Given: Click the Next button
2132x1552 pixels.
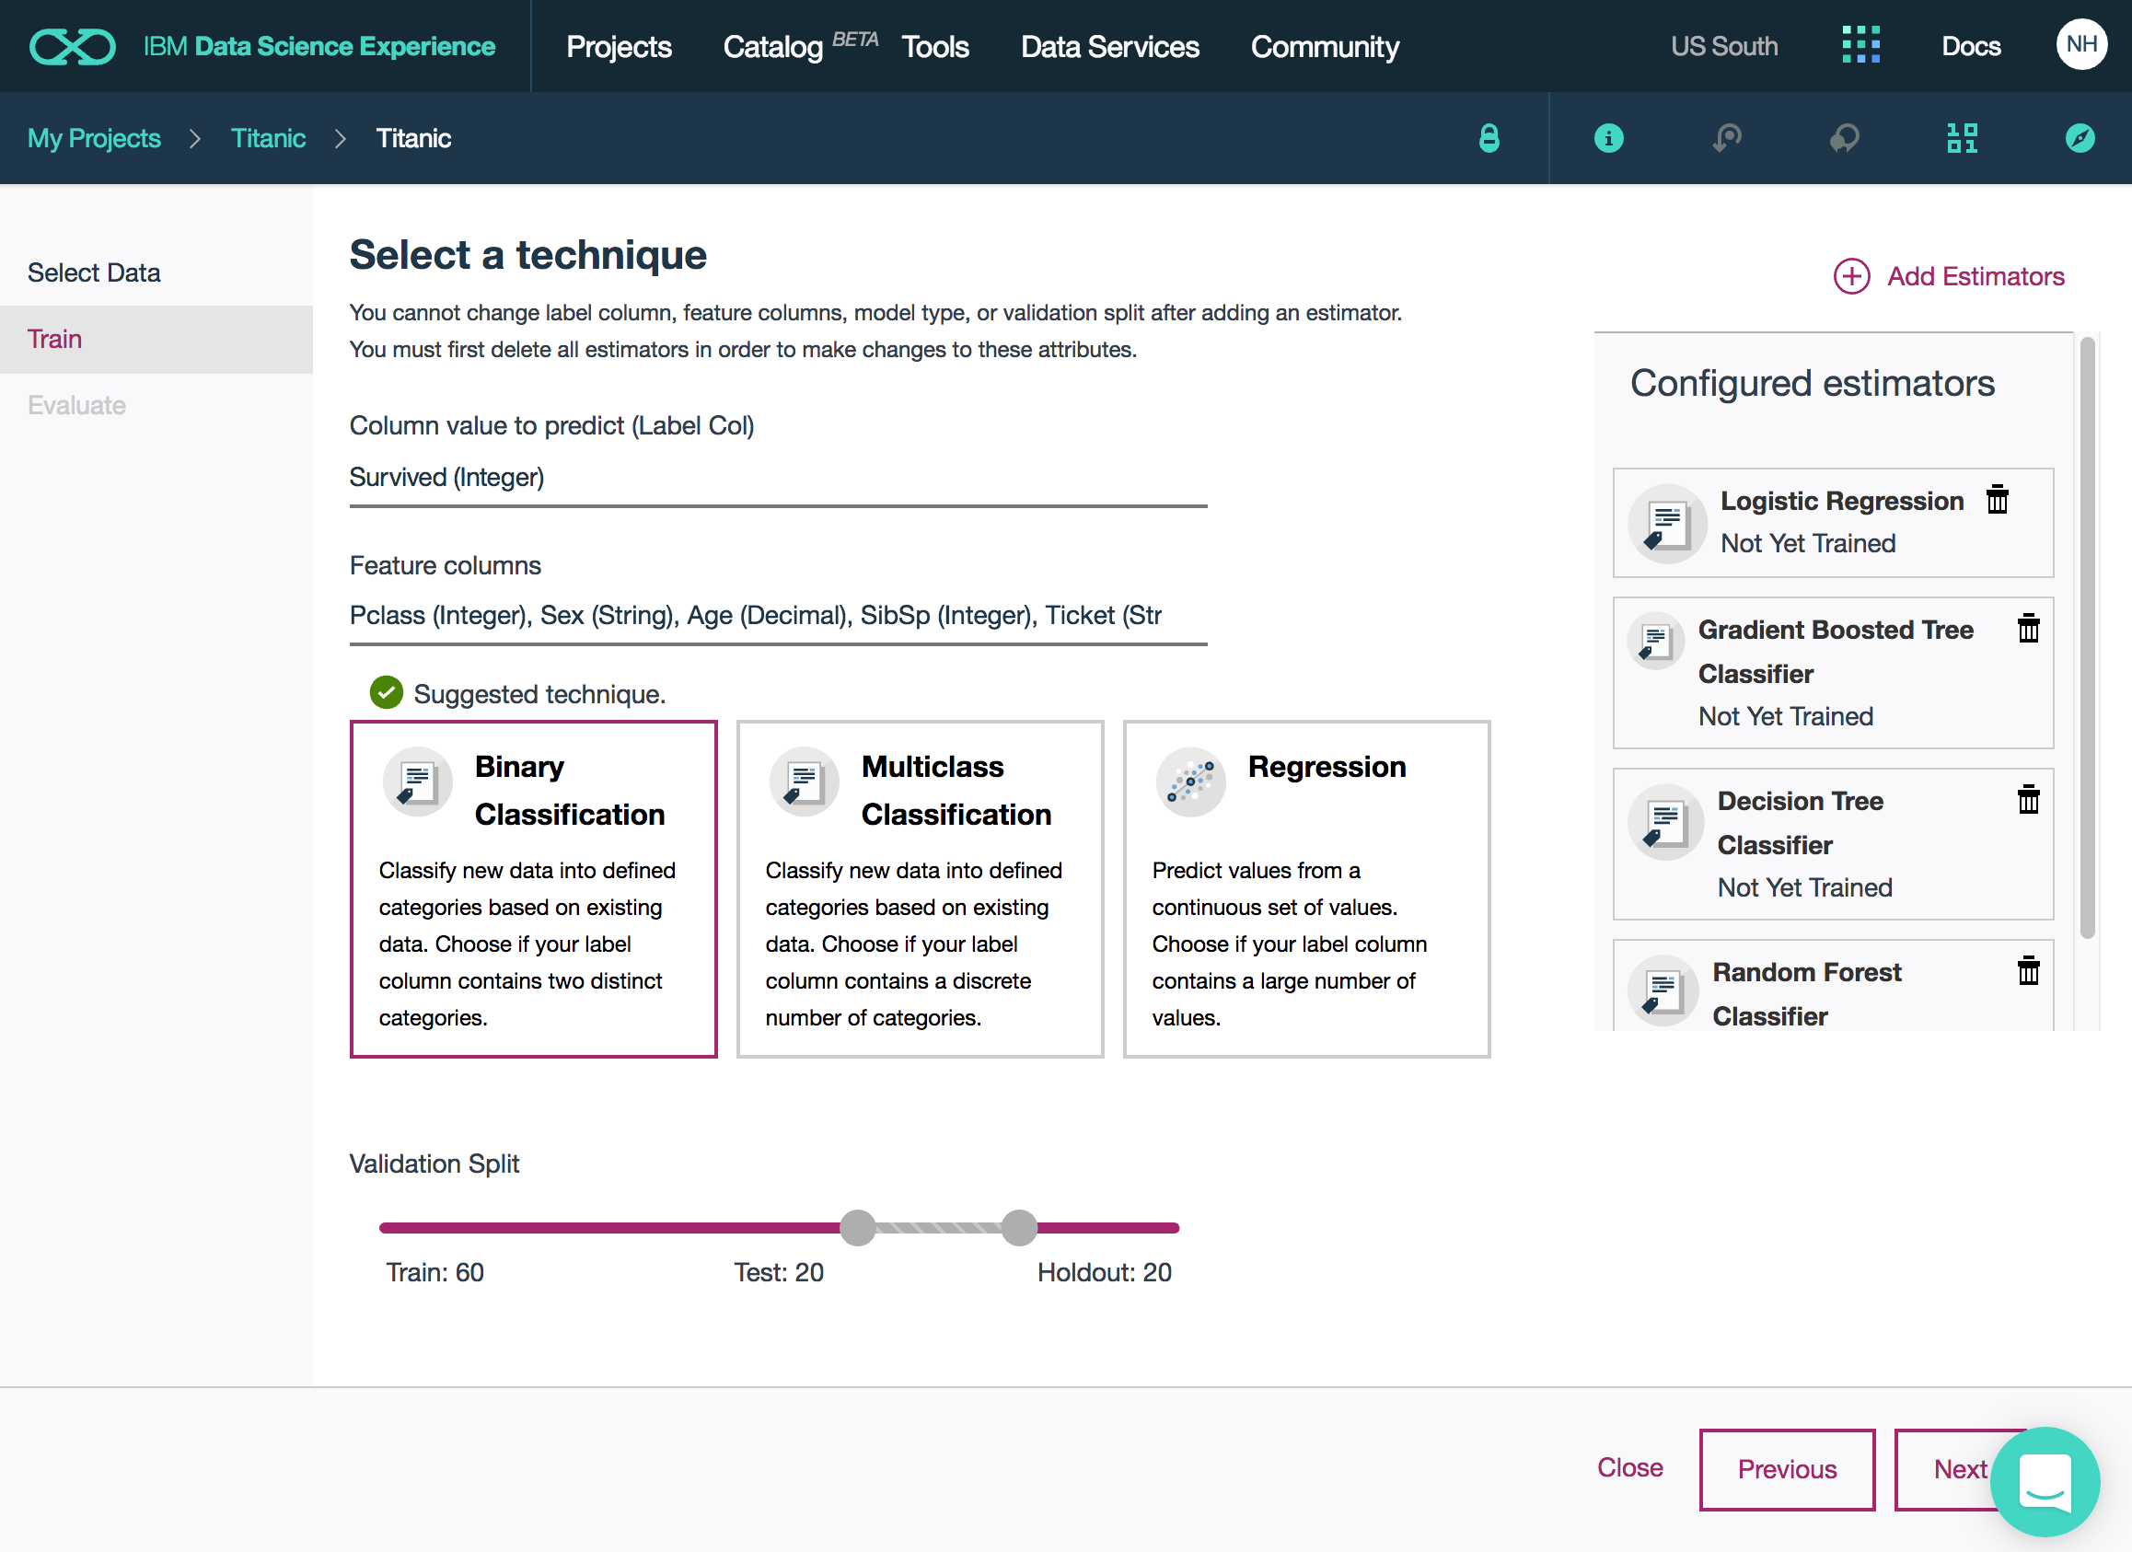Looking at the screenshot, I should click(x=1959, y=1469).
